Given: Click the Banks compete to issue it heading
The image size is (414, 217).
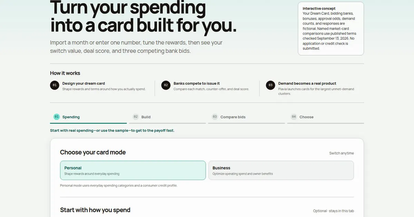Looking at the screenshot, I should [x=197, y=83].
